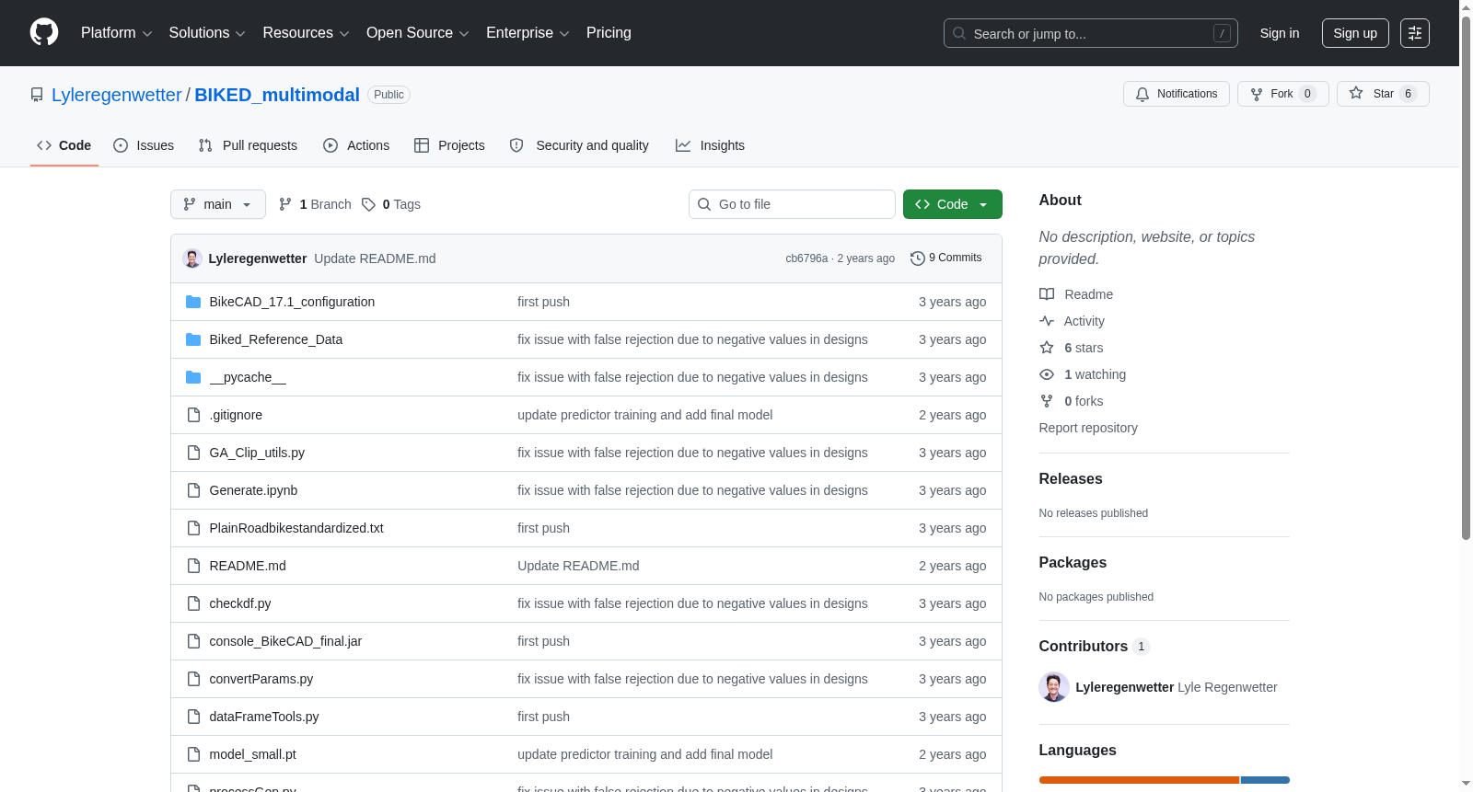
Task: Switch to the Actions tab
Action: pos(356,145)
